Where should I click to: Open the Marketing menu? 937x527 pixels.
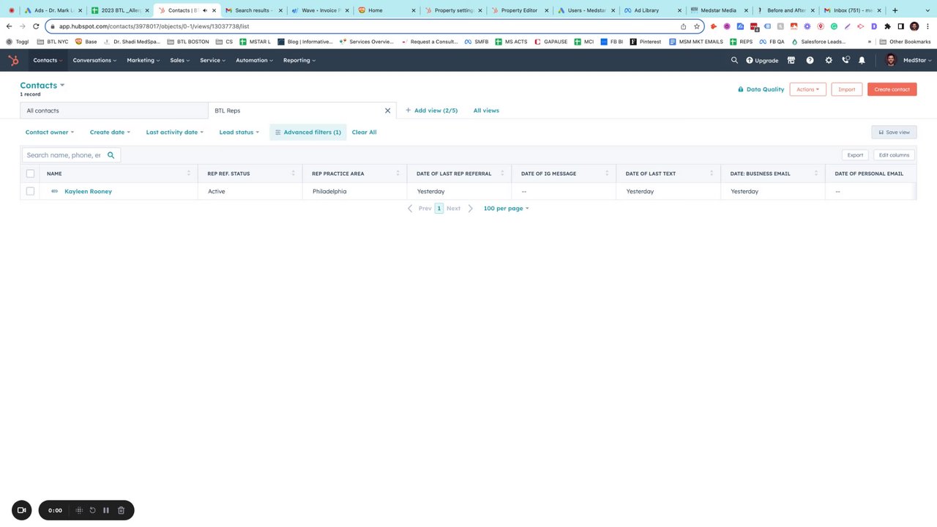143,60
